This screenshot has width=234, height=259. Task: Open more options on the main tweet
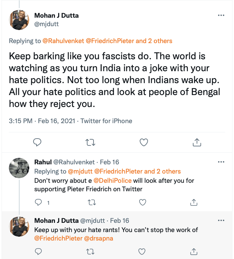click(221, 15)
